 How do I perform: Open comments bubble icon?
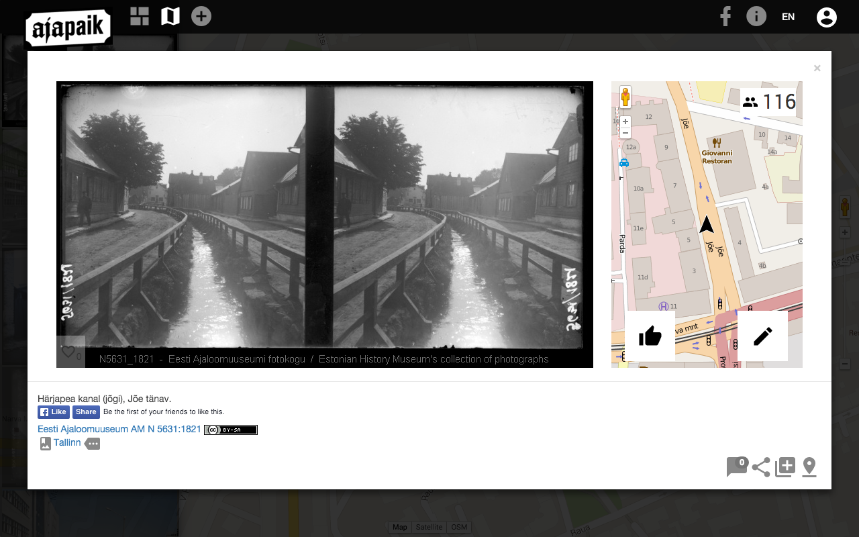[x=737, y=467]
